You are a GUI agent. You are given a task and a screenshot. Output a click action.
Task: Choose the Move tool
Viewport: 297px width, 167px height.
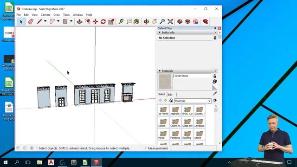point(95,22)
